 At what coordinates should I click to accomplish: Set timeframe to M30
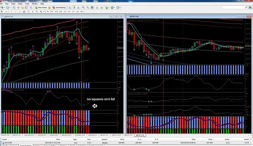point(60,12)
